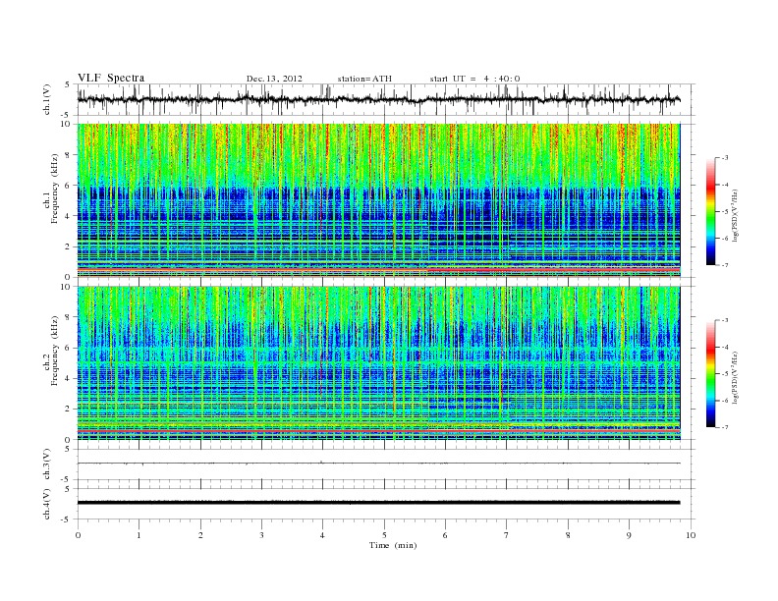Click the time axis tick label "9"

(x=629, y=535)
